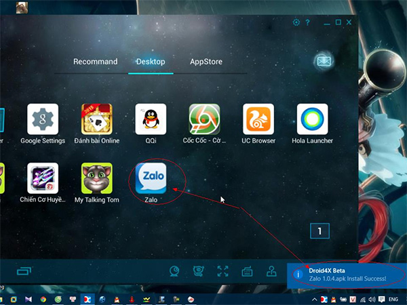Click the help question mark icon
The width and height of the screenshot is (407, 305).
coord(309,22)
